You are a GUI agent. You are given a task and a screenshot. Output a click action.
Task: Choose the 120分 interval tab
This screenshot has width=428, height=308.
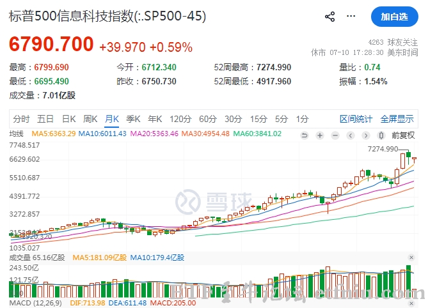click(180, 119)
